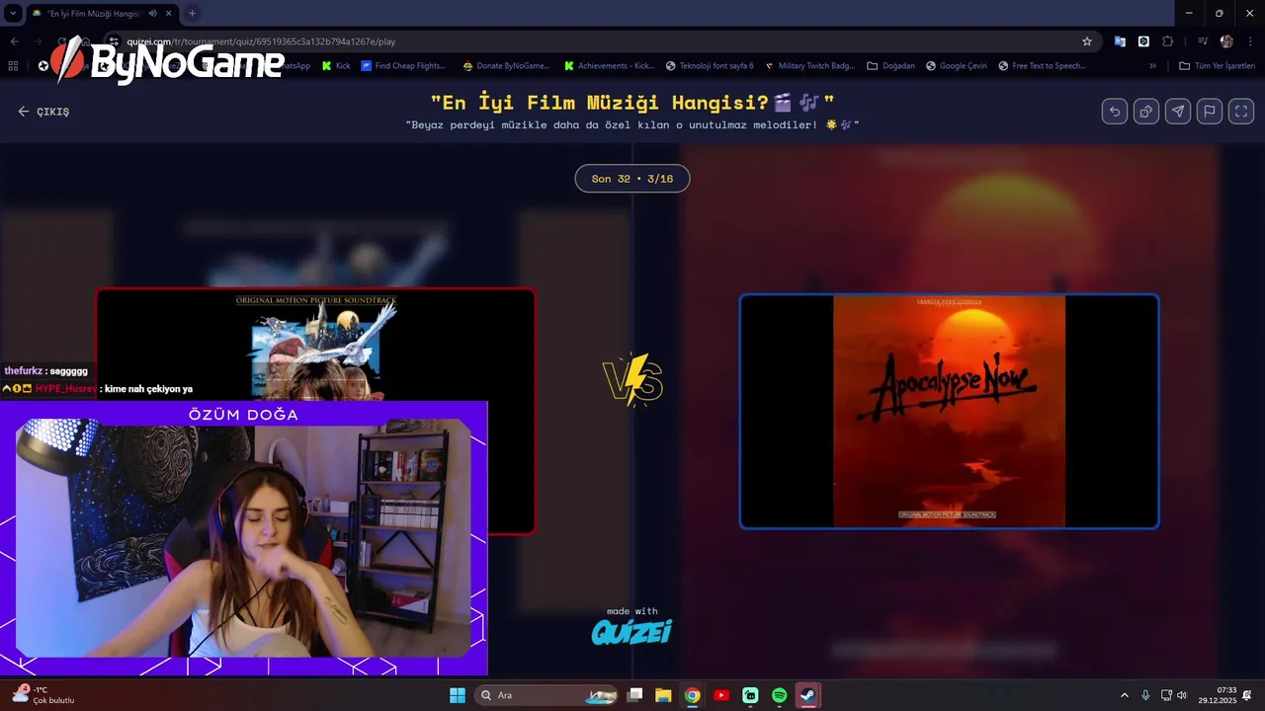Click the paper plane send icon button
This screenshot has width=1265, height=711.
point(1178,112)
